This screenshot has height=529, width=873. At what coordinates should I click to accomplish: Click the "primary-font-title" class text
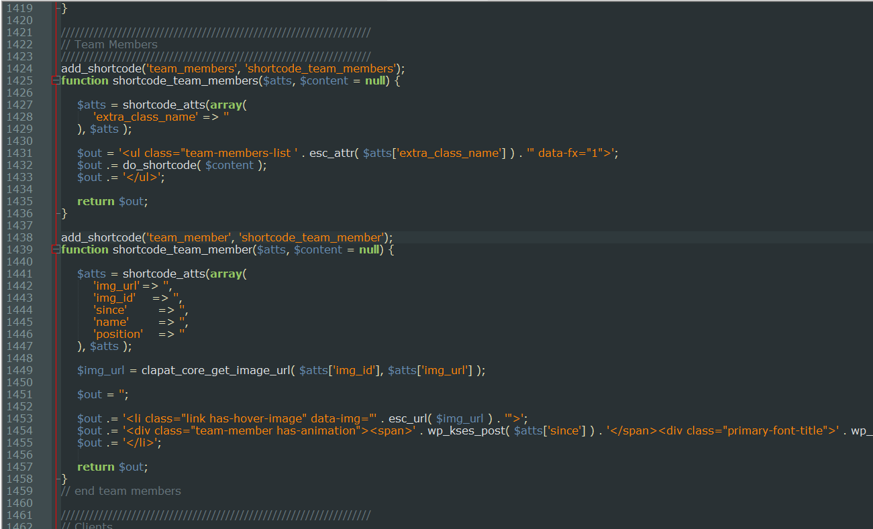point(775,430)
